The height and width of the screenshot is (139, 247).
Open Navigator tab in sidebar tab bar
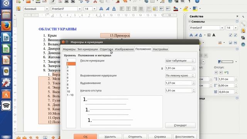(243, 45)
